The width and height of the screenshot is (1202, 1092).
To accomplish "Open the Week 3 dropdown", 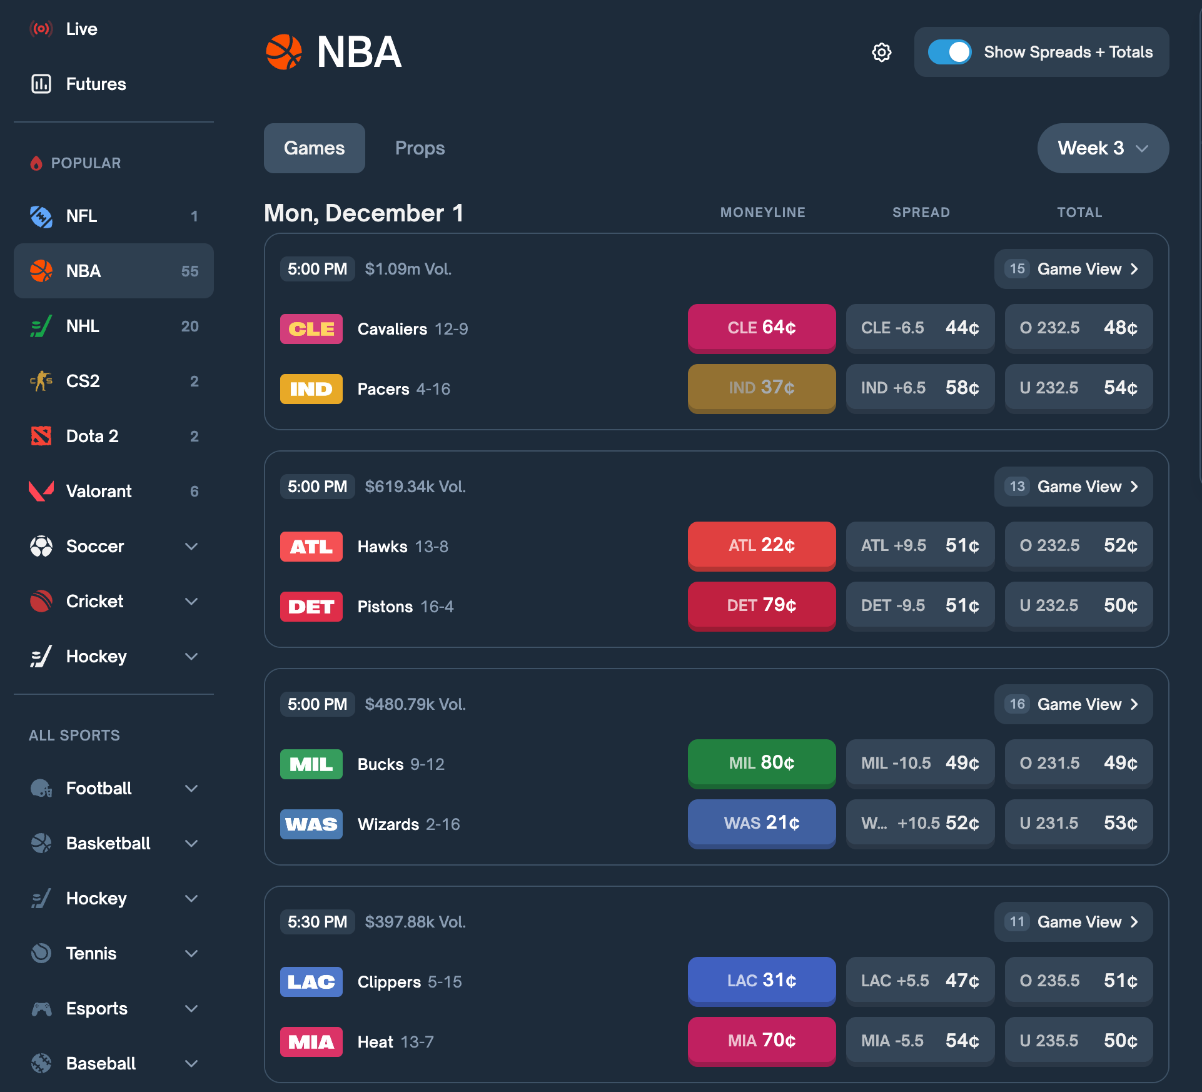I will pos(1103,148).
